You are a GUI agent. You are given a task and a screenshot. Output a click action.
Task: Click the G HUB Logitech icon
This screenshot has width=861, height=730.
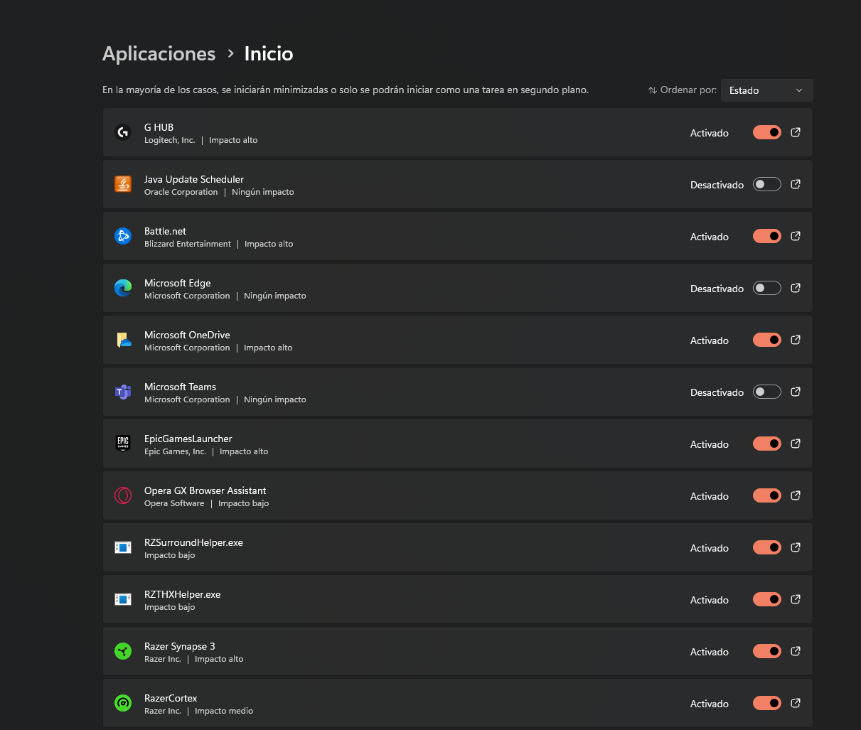tap(123, 132)
